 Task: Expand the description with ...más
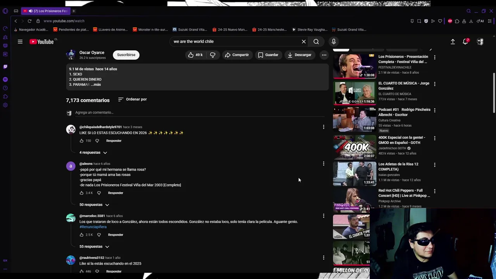(96, 84)
